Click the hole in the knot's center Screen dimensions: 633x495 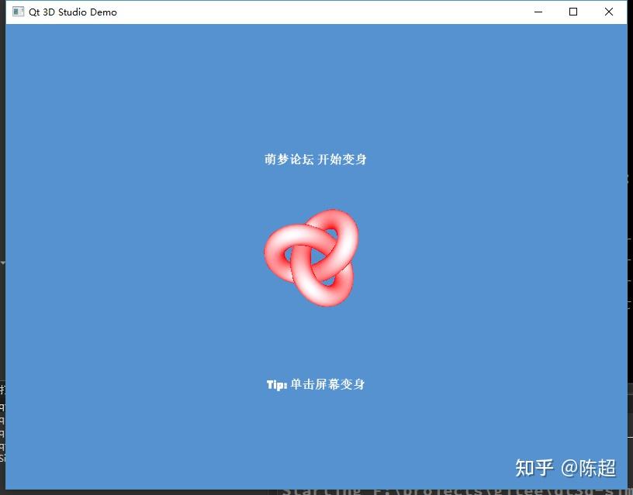pos(314,256)
